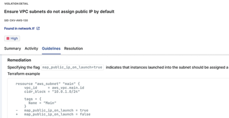Select the Guidelines tab

51,49
